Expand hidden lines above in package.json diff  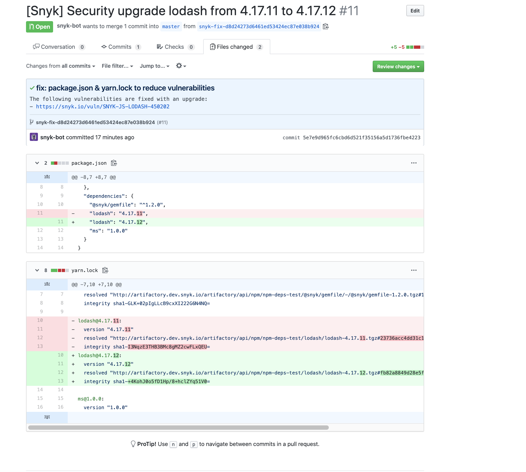coord(47,177)
